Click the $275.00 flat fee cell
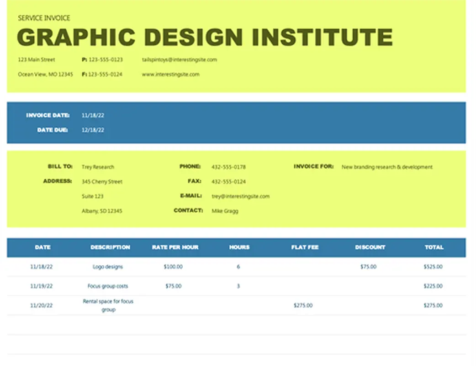This screenshot has height=366, width=476. coord(303,305)
